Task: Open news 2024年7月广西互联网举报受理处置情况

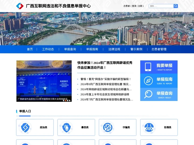Action: (x=107, y=100)
